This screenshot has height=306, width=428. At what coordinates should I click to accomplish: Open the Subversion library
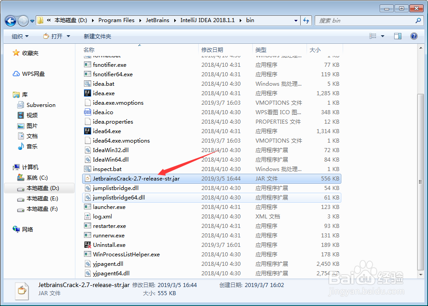pyautogui.click(x=36, y=105)
